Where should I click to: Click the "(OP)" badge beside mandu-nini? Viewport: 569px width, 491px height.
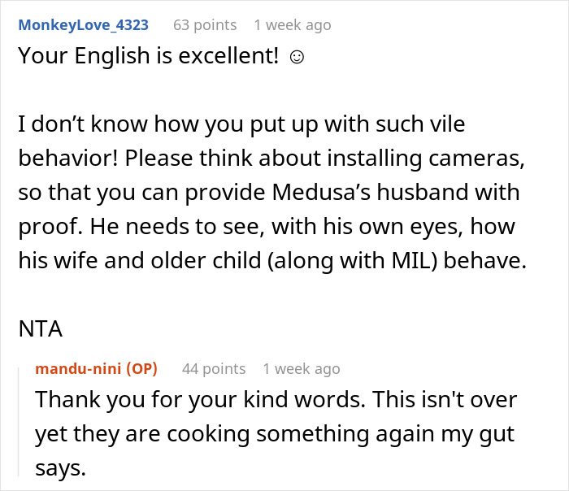[141, 369]
